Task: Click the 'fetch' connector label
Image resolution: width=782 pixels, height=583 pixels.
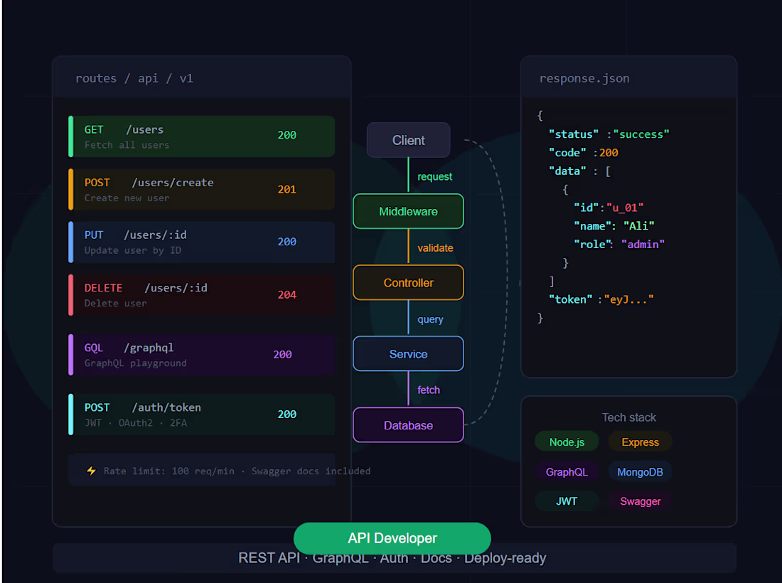Action: tap(429, 390)
